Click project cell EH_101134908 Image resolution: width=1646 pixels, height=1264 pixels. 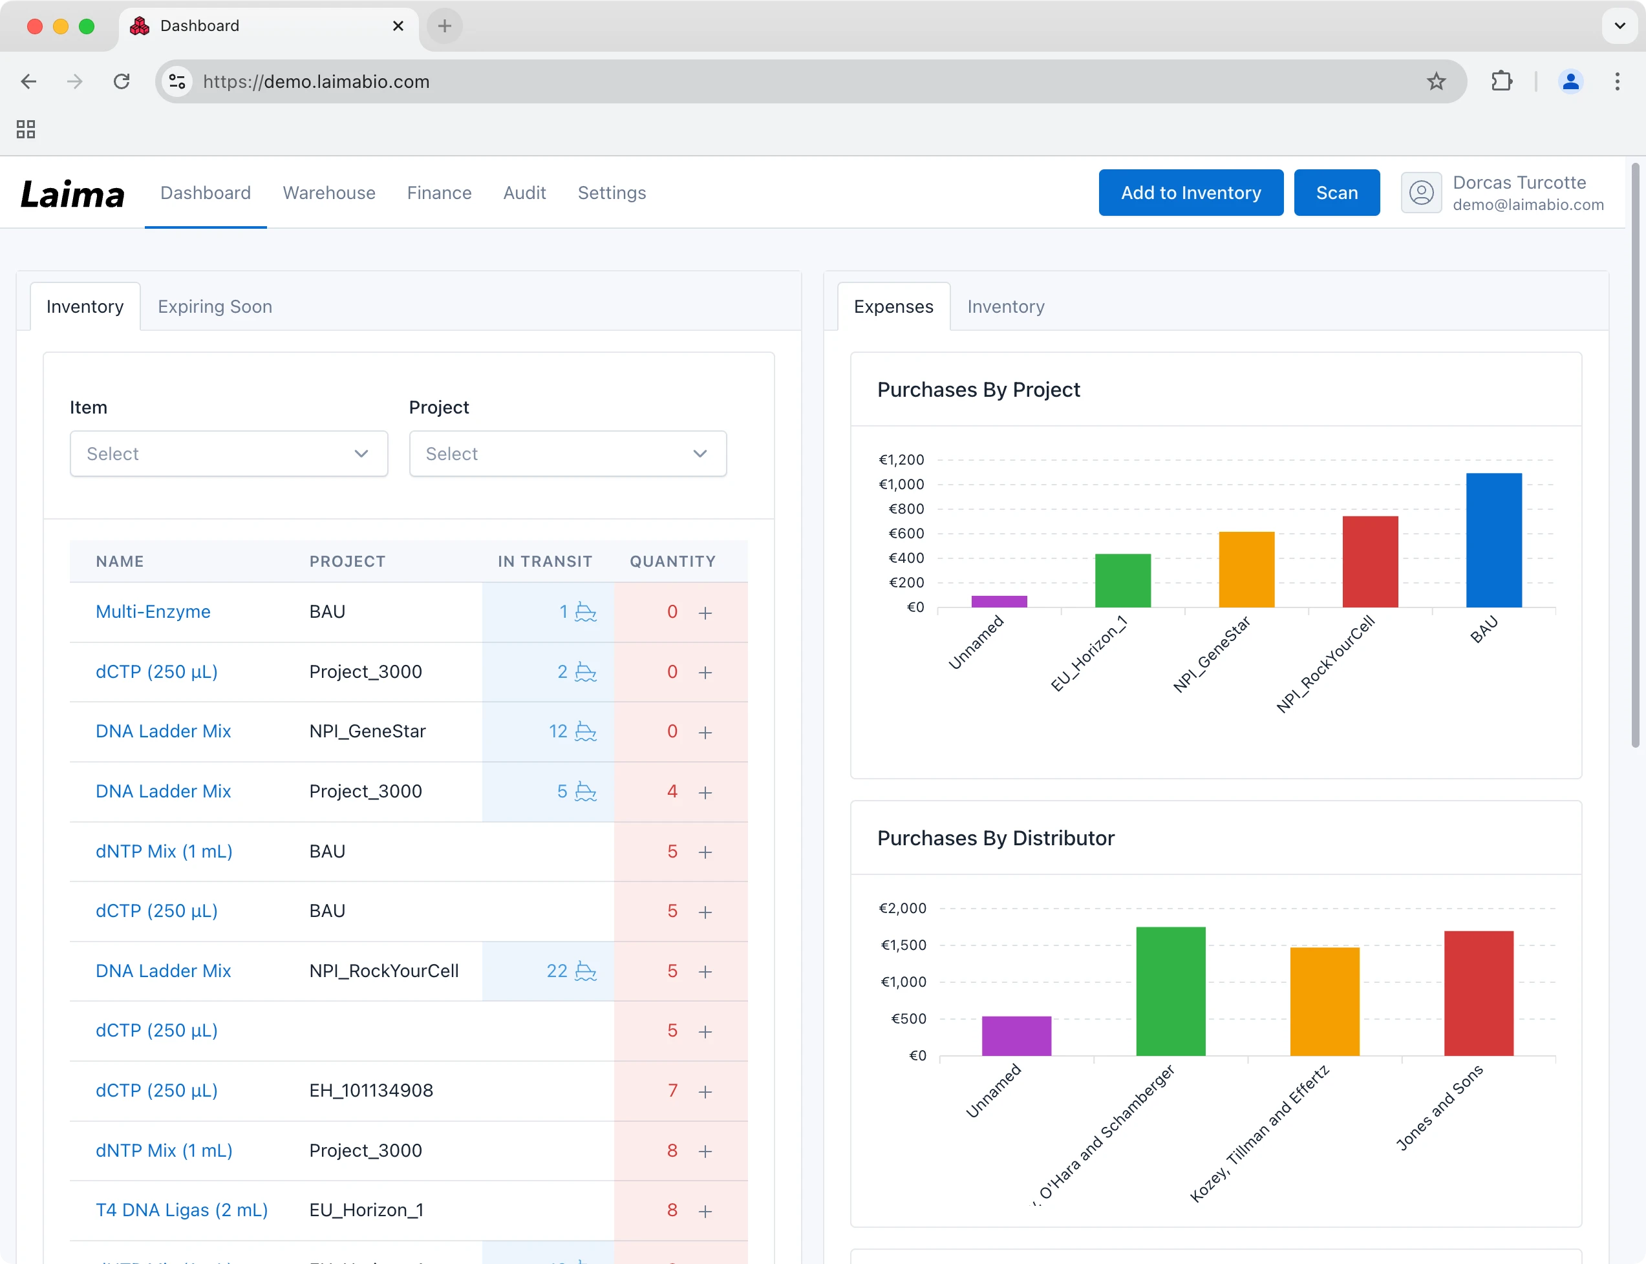pyautogui.click(x=371, y=1090)
